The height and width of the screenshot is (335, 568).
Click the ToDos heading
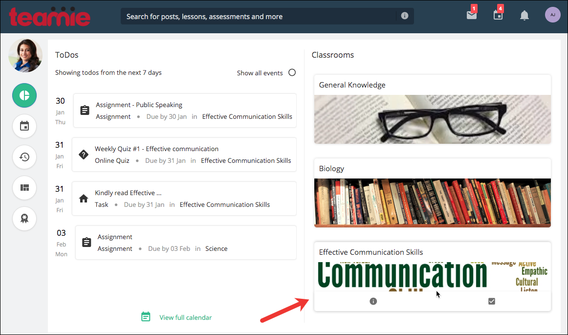tap(66, 55)
